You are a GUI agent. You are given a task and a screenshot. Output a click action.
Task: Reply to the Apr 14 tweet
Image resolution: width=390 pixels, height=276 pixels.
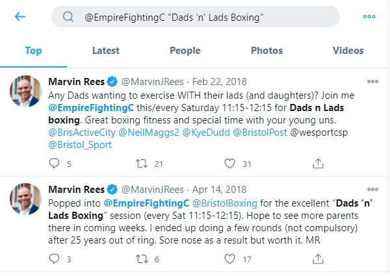click(55, 260)
